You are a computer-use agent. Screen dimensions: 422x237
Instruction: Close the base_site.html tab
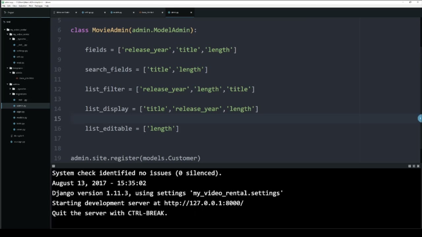[162, 13]
